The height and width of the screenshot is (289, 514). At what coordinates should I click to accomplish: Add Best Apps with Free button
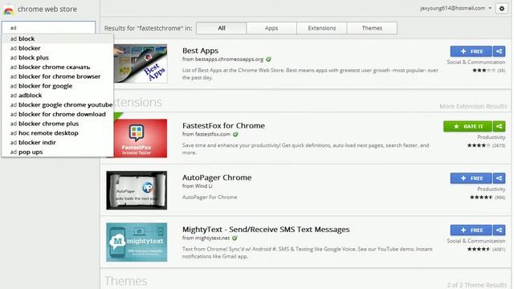471,51
